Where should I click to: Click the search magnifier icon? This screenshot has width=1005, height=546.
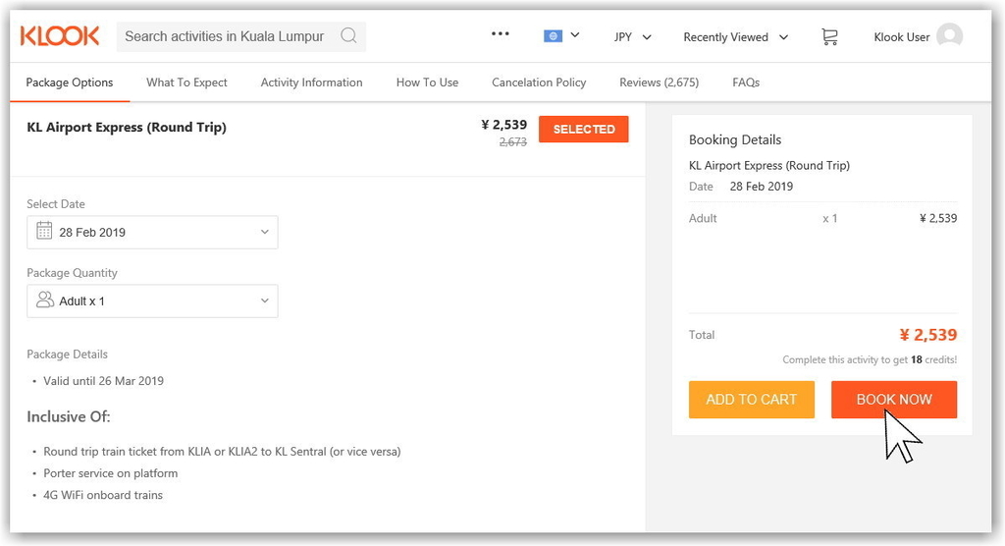348,35
